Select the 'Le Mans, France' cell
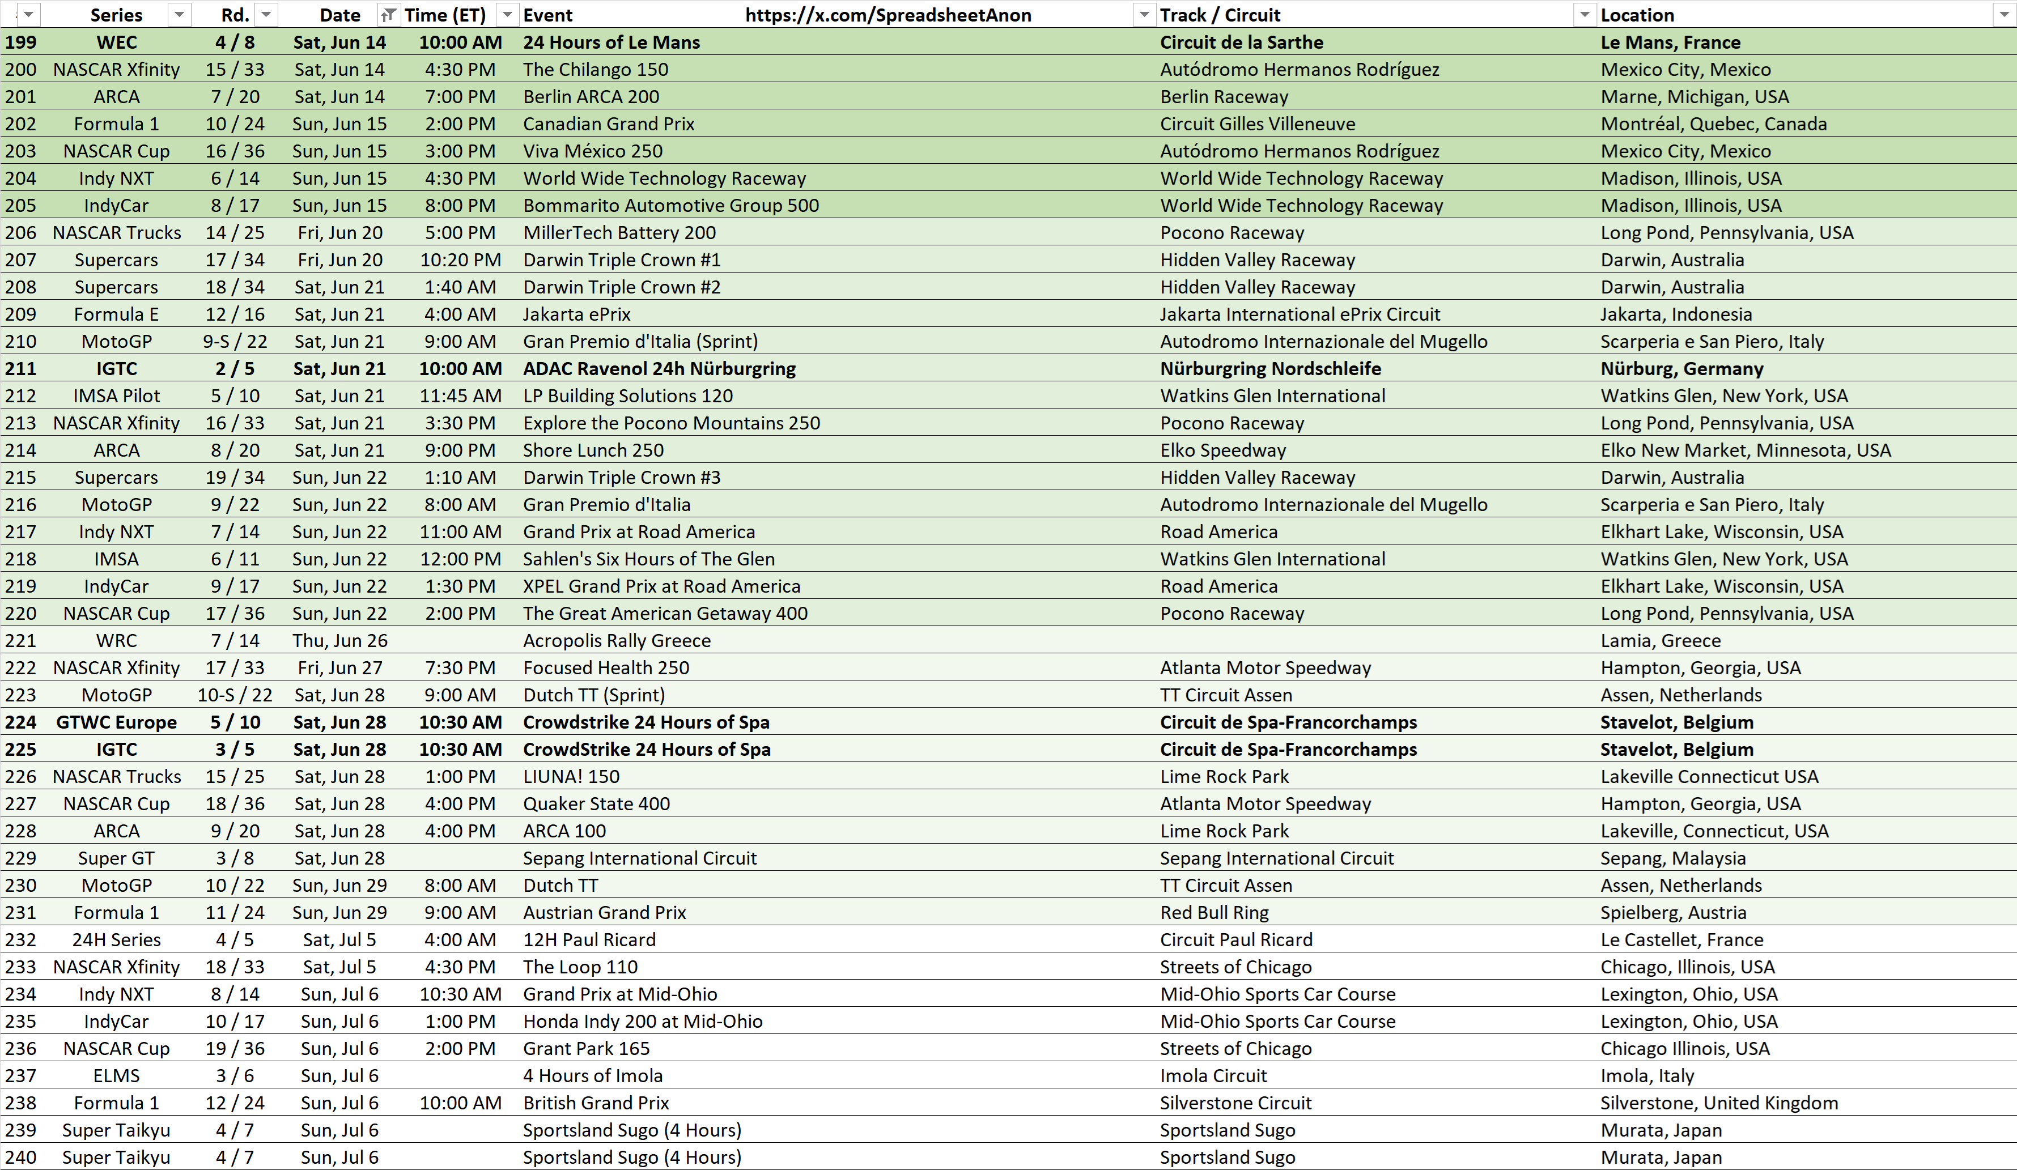 (x=1670, y=42)
